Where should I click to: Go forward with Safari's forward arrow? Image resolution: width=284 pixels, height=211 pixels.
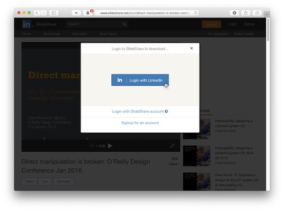(x=44, y=13)
